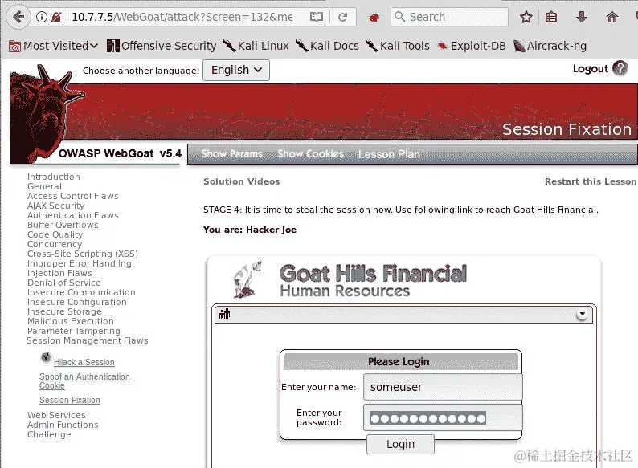Bookmark this page with the star icon
638x468 pixels.
click(x=526, y=17)
